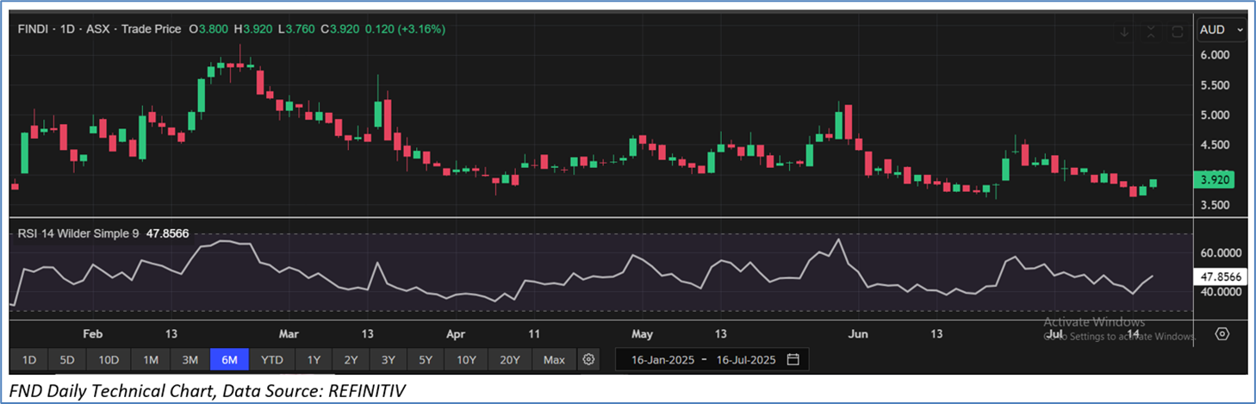Click the 47.8566 RSI value marker on axis

(1222, 277)
